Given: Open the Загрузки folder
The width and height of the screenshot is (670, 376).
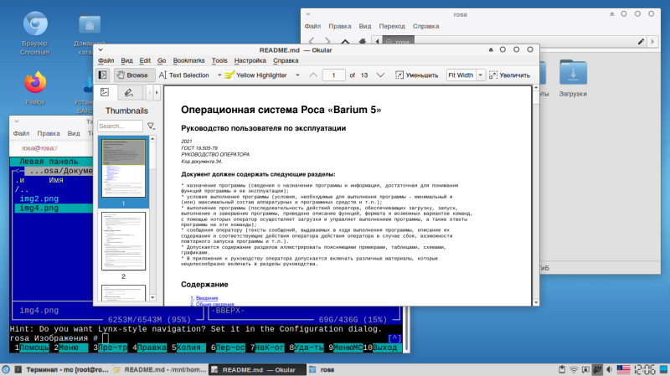Looking at the screenshot, I should [573, 74].
